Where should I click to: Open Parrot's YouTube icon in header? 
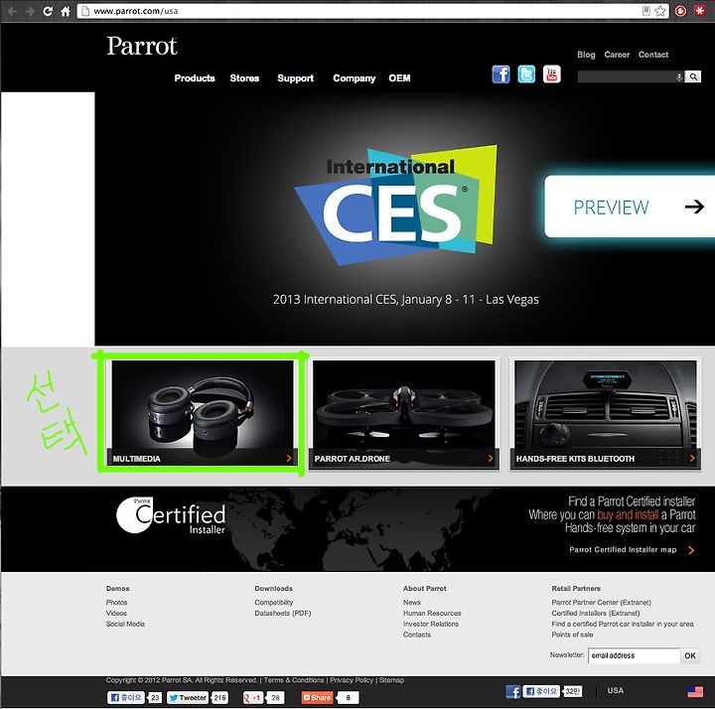[x=552, y=74]
